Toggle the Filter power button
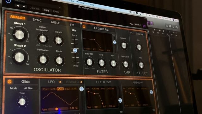The width and height of the screenshot is (202, 114). point(84,27)
